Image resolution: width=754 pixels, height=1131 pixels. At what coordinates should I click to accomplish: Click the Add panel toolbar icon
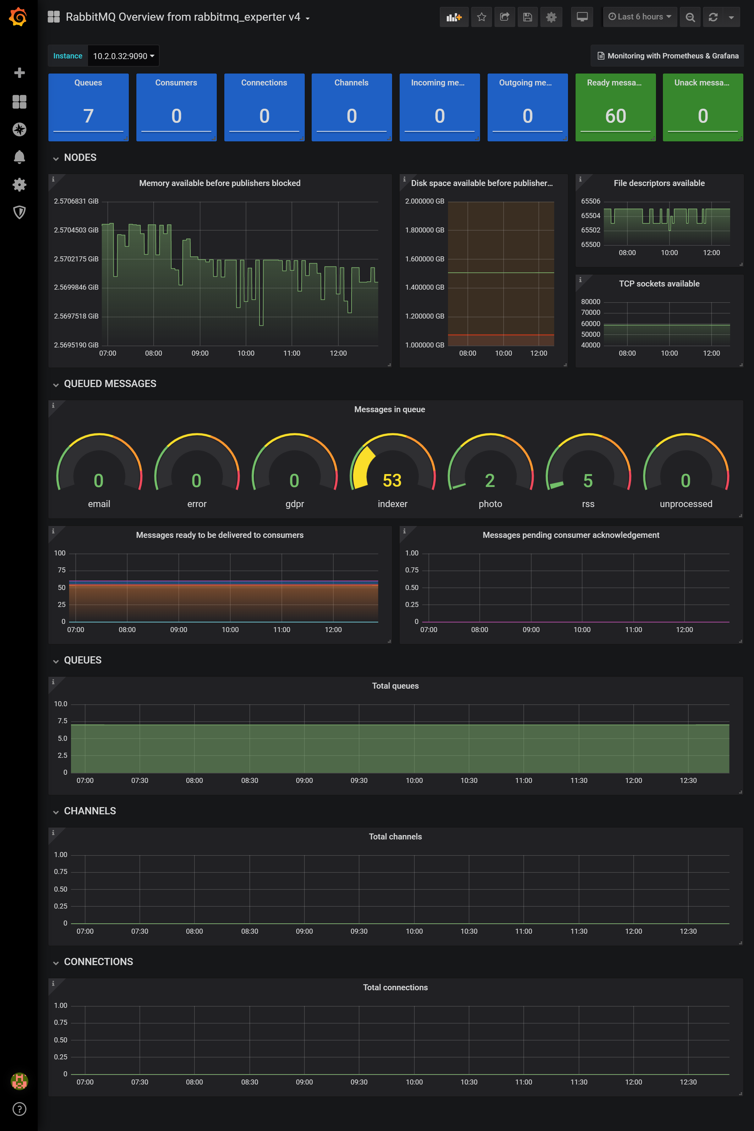[x=453, y=17]
